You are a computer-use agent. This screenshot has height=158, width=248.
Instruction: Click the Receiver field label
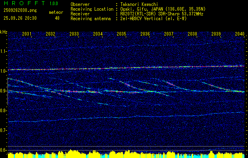[80, 14]
